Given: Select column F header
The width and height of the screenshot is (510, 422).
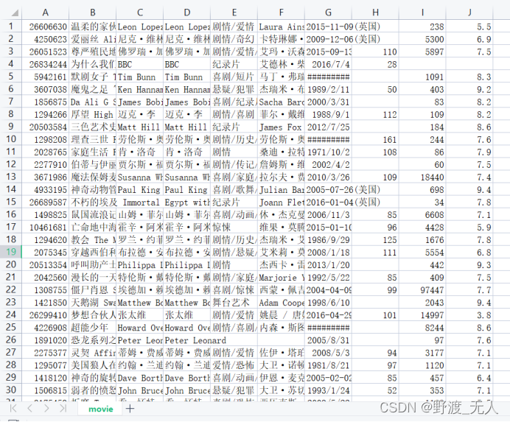Looking at the screenshot, I should [x=281, y=13].
